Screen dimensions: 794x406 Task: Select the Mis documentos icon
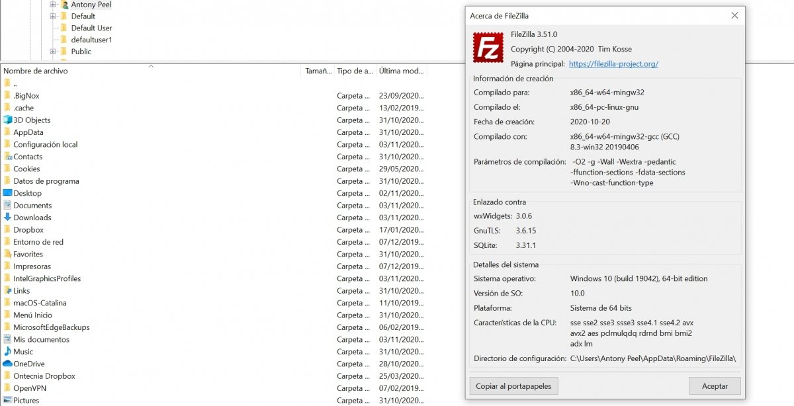7,339
